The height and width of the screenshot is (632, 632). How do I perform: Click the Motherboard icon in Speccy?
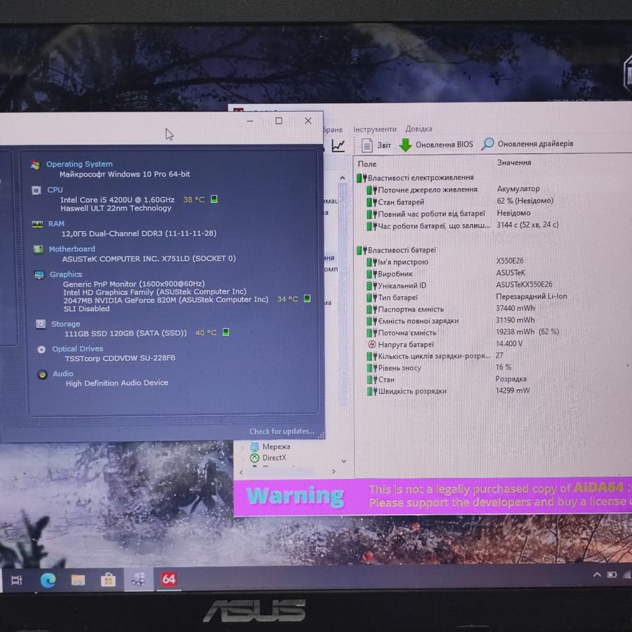point(39,249)
